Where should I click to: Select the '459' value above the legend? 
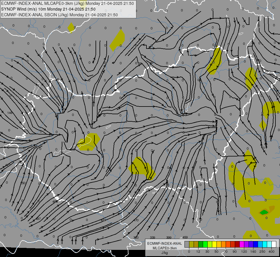point(185,237)
